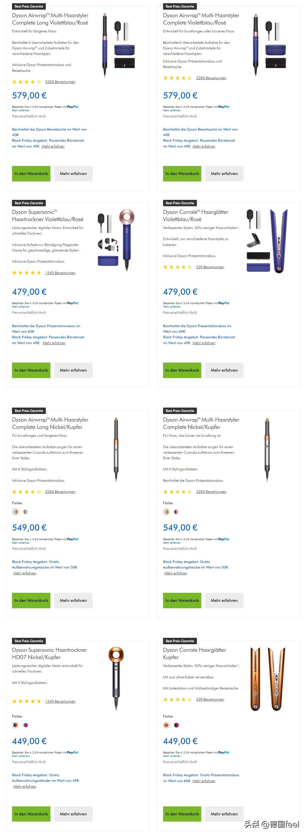
Task: Choose second color swatch for Airwrap Complete Long Nickel/Kupfer
Action: pyautogui.click(x=26, y=512)
